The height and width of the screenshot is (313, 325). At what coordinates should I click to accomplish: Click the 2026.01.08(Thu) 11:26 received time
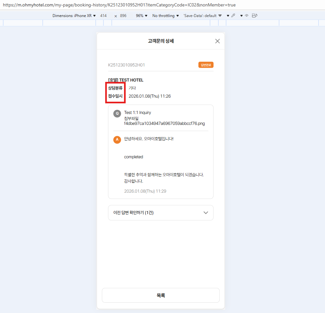pyautogui.click(x=150, y=96)
